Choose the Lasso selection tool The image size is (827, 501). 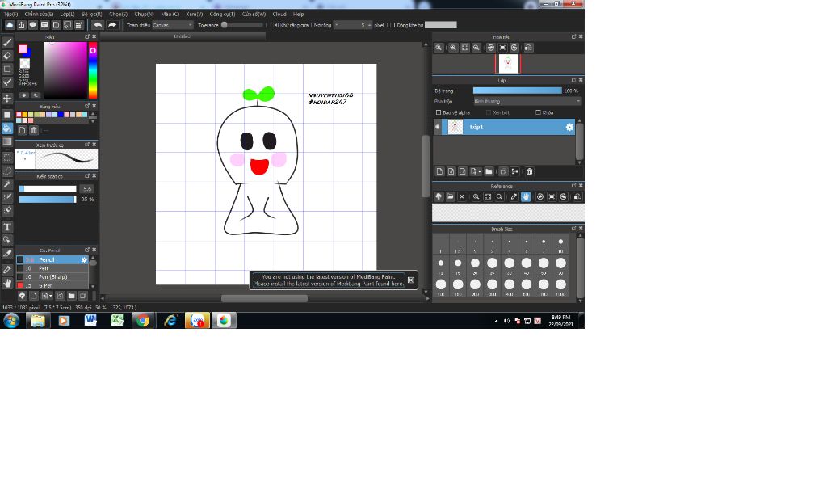7,171
